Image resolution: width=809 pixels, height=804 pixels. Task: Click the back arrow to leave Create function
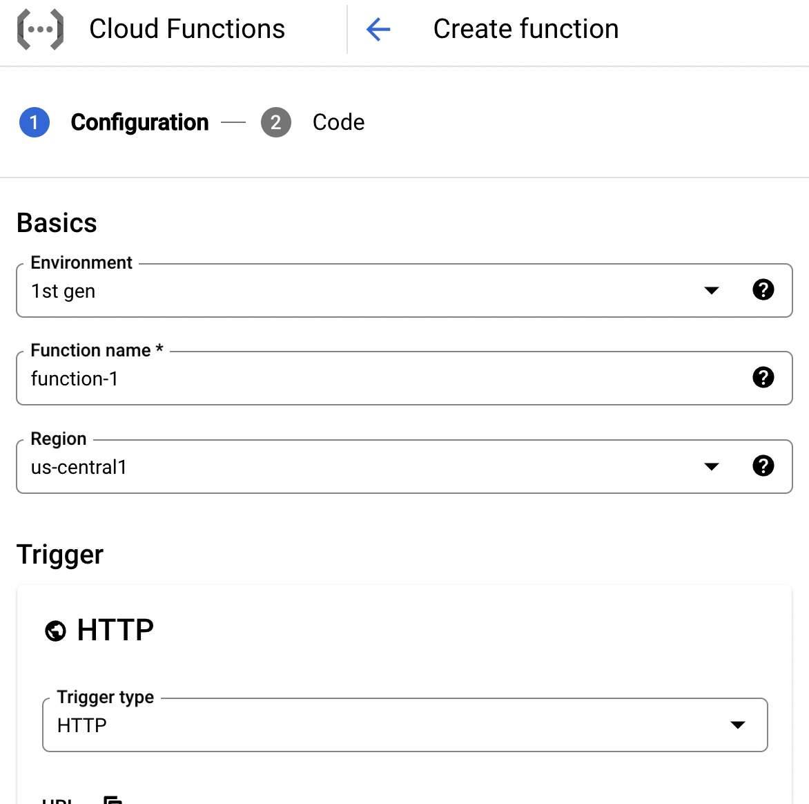(x=378, y=29)
